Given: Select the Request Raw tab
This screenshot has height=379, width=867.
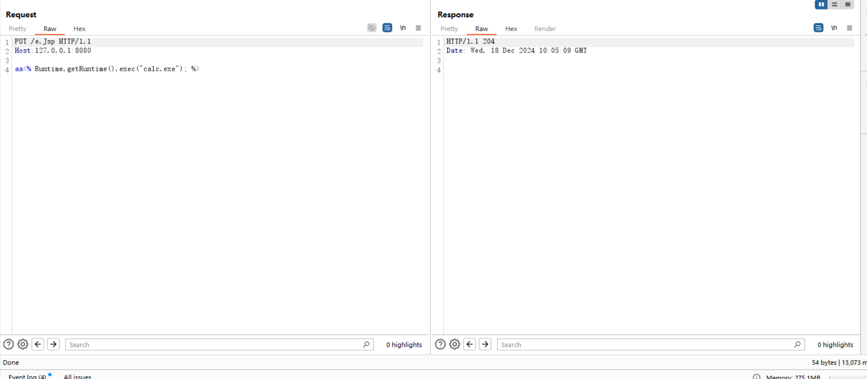Looking at the screenshot, I should coord(50,29).
